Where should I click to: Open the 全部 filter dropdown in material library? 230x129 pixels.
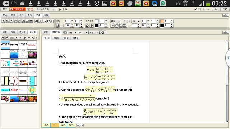tap(17, 38)
